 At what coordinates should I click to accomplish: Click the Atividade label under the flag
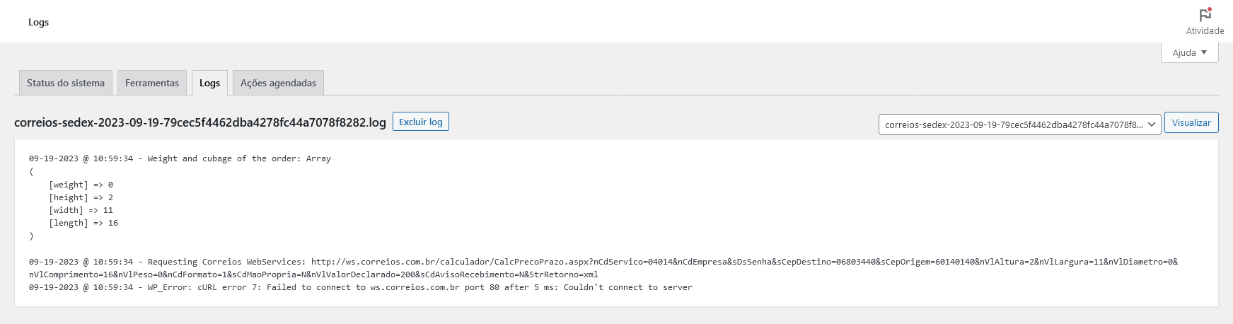[x=1205, y=30]
